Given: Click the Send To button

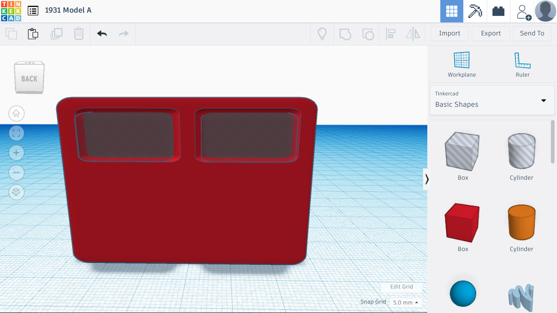Looking at the screenshot, I should (x=532, y=33).
